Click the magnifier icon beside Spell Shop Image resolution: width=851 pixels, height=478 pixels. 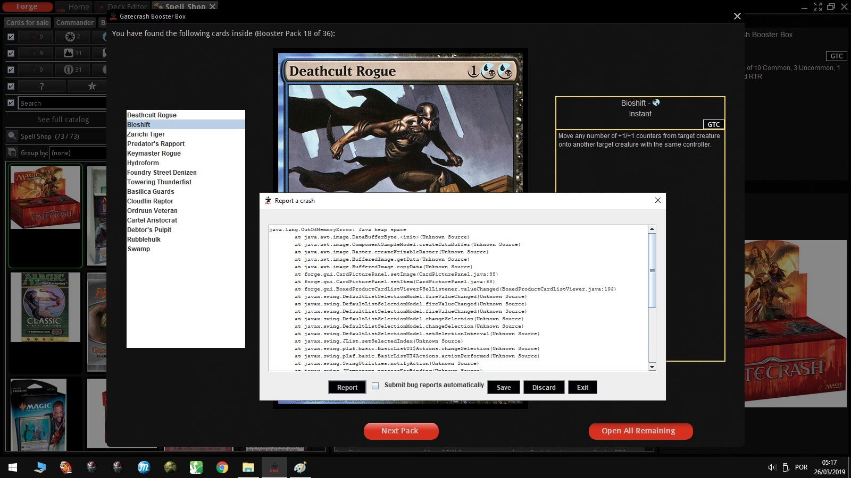tap(12, 136)
